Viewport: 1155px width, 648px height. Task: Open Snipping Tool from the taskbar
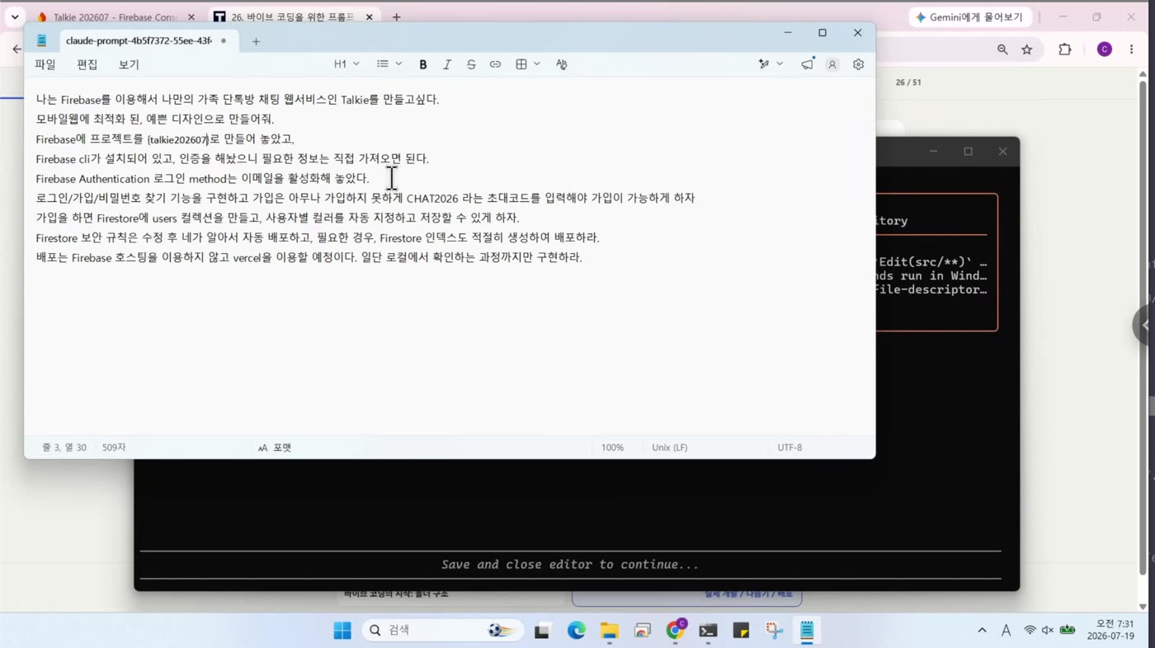pos(774,631)
